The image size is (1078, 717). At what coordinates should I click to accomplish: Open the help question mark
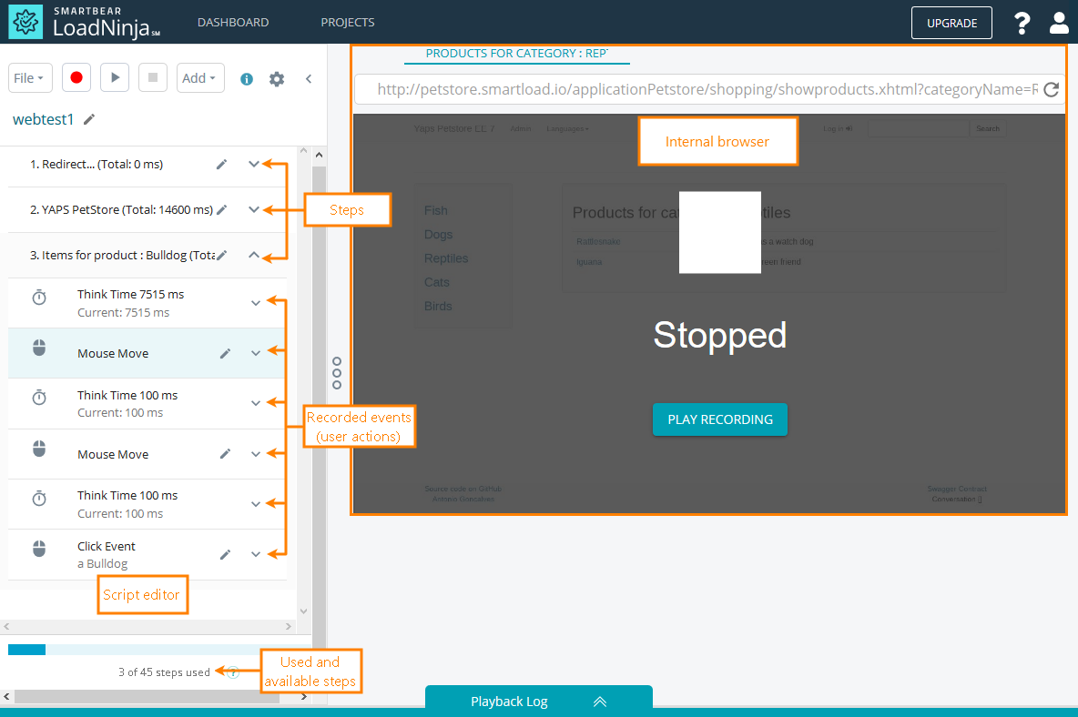pyautogui.click(x=1022, y=23)
